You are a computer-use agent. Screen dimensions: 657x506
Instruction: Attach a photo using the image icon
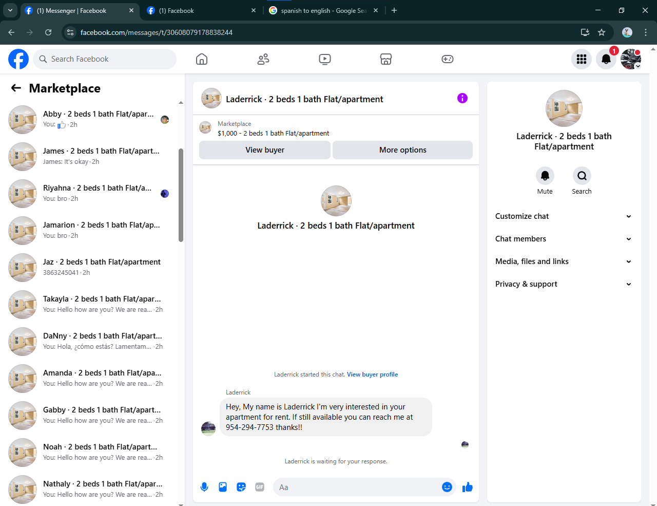click(x=223, y=487)
